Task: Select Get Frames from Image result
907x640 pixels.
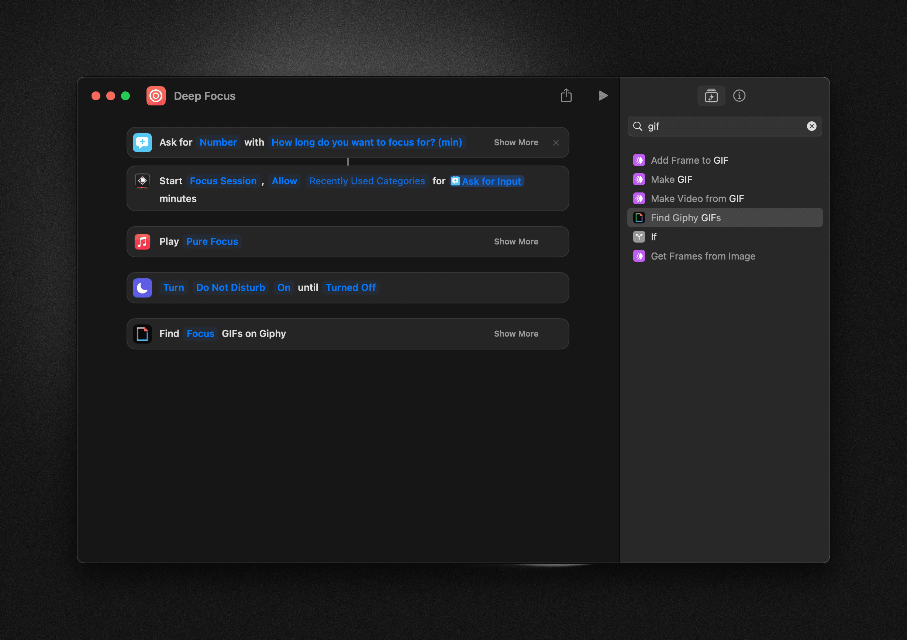Action: tap(703, 256)
